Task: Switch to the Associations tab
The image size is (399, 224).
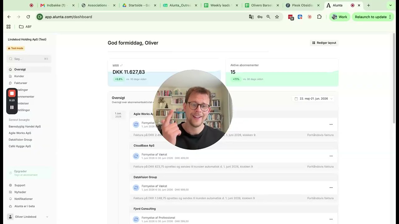Action: click(x=99, y=5)
